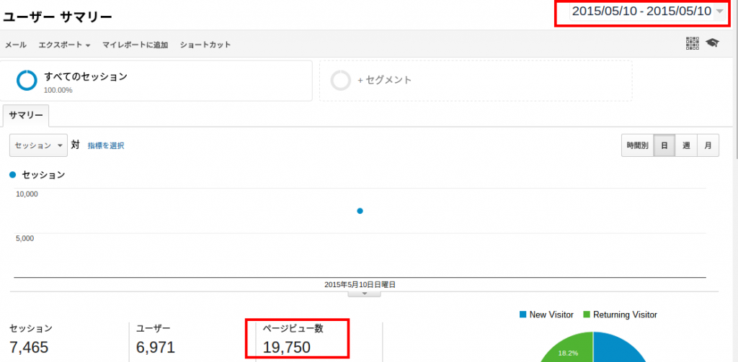Open the エクスポート dropdown menu
The image size is (738, 362).
pos(64,45)
